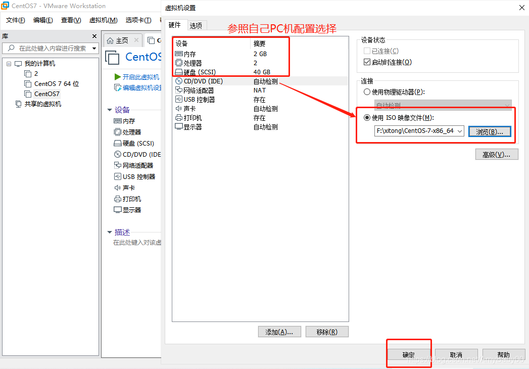Click the network adapter icon in dialog list

coord(179,90)
